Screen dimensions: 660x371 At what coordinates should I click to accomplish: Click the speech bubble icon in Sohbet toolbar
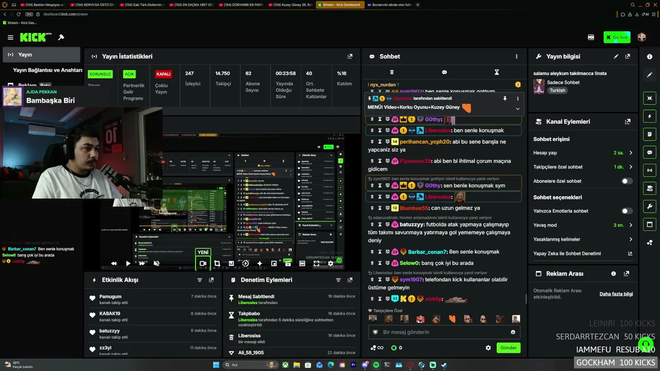pyautogui.click(x=444, y=72)
